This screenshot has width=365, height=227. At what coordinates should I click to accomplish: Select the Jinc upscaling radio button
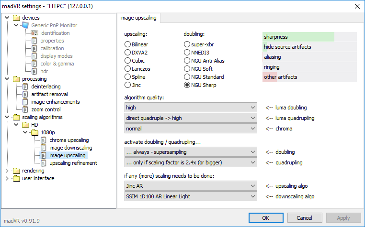[x=127, y=85]
